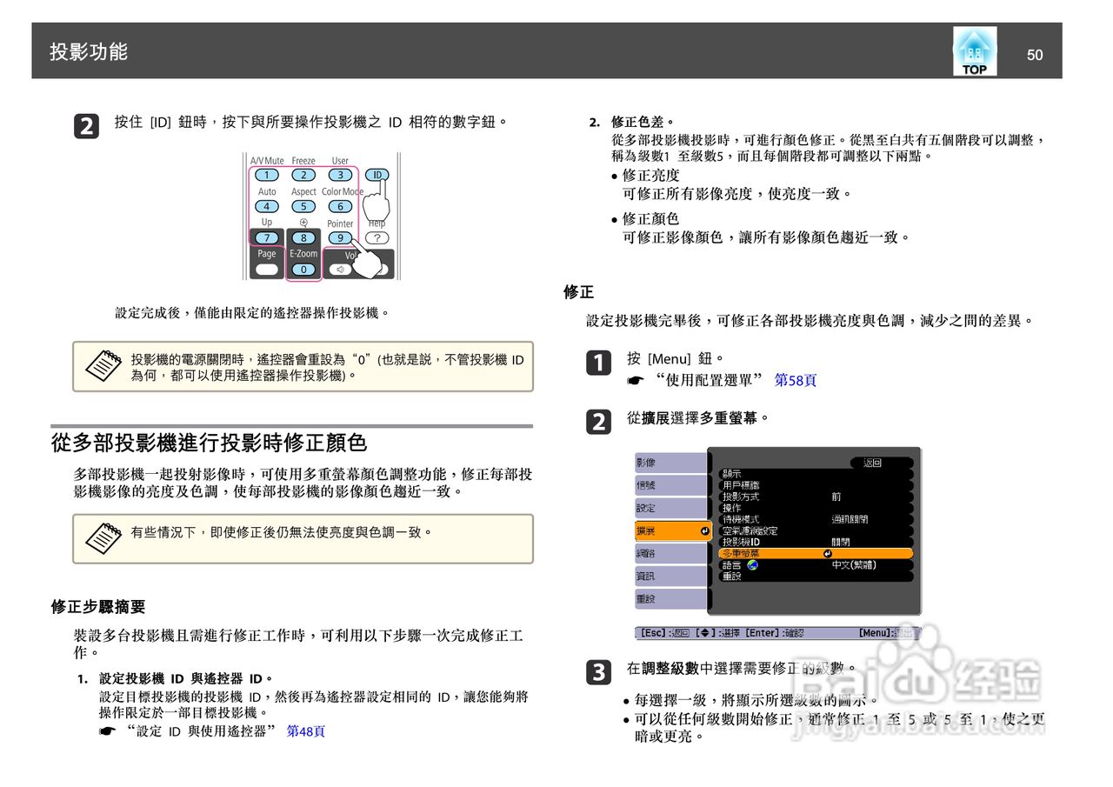The width and height of the screenshot is (1113, 787).
Task: Open the 第58頁 page link
Action: click(796, 380)
